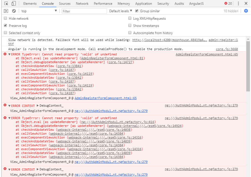Toggle the device toolbar icon
Screen dimensions: 251x177
coord(14,3)
